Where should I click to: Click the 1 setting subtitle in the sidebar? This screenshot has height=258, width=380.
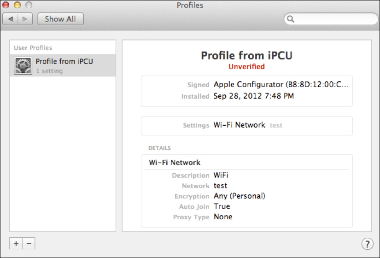[49, 71]
